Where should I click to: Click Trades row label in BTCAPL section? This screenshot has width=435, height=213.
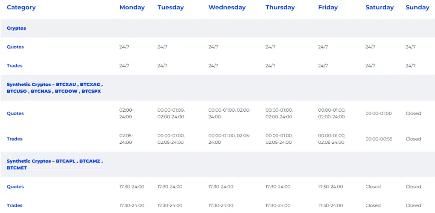15,205
